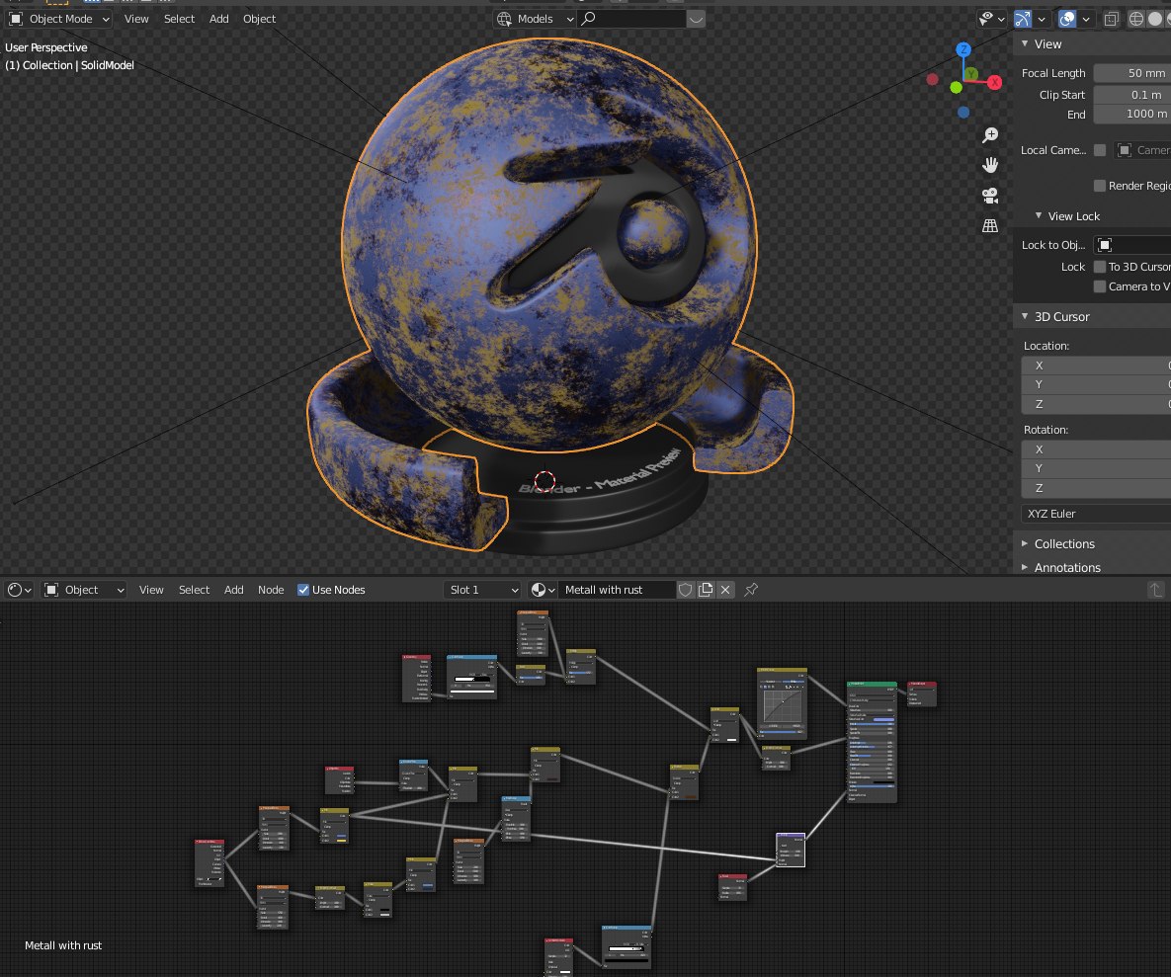Click the Z axis on navigation gizmo
The width and height of the screenshot is (1171, 977).
963,49
